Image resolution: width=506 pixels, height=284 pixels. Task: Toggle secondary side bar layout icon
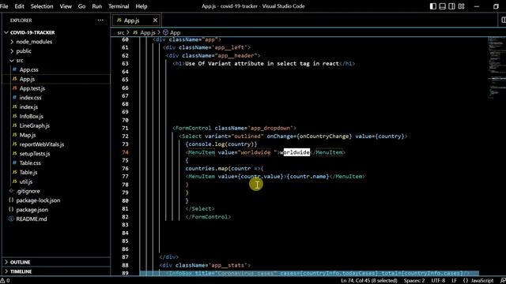tap(451, 6)
